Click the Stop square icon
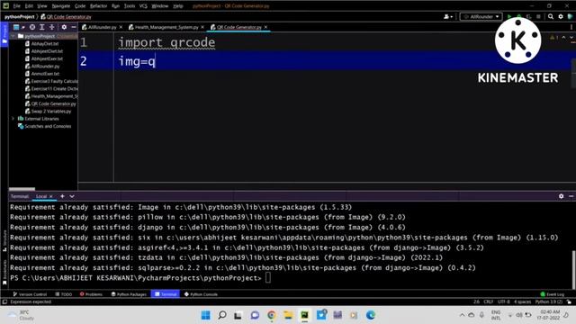576x324 pixels. 538,16
